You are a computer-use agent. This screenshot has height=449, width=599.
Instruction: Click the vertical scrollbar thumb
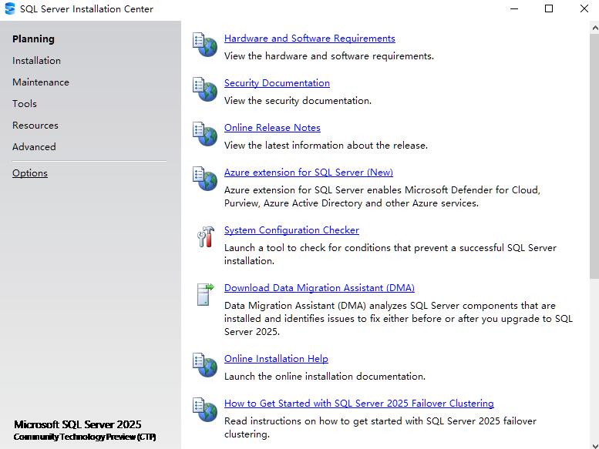point(594,156)
